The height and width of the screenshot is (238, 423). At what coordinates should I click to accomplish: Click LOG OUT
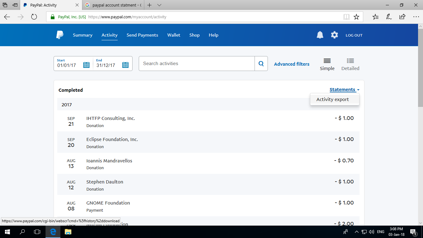click(x=354, y=35)
